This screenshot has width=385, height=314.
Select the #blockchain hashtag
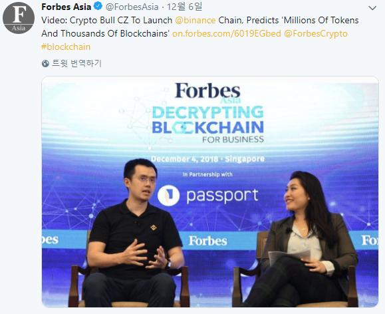coord(66,47)
